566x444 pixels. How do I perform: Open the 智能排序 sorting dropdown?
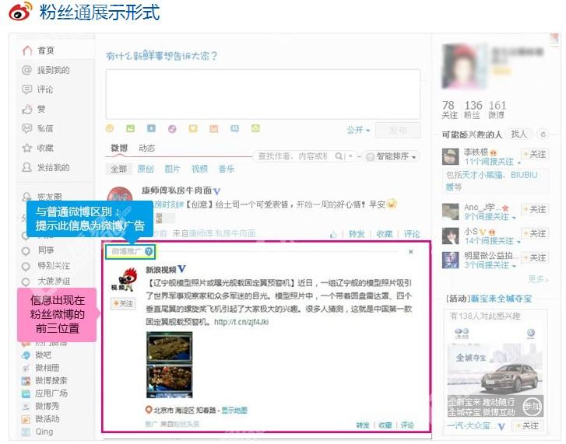392,157
